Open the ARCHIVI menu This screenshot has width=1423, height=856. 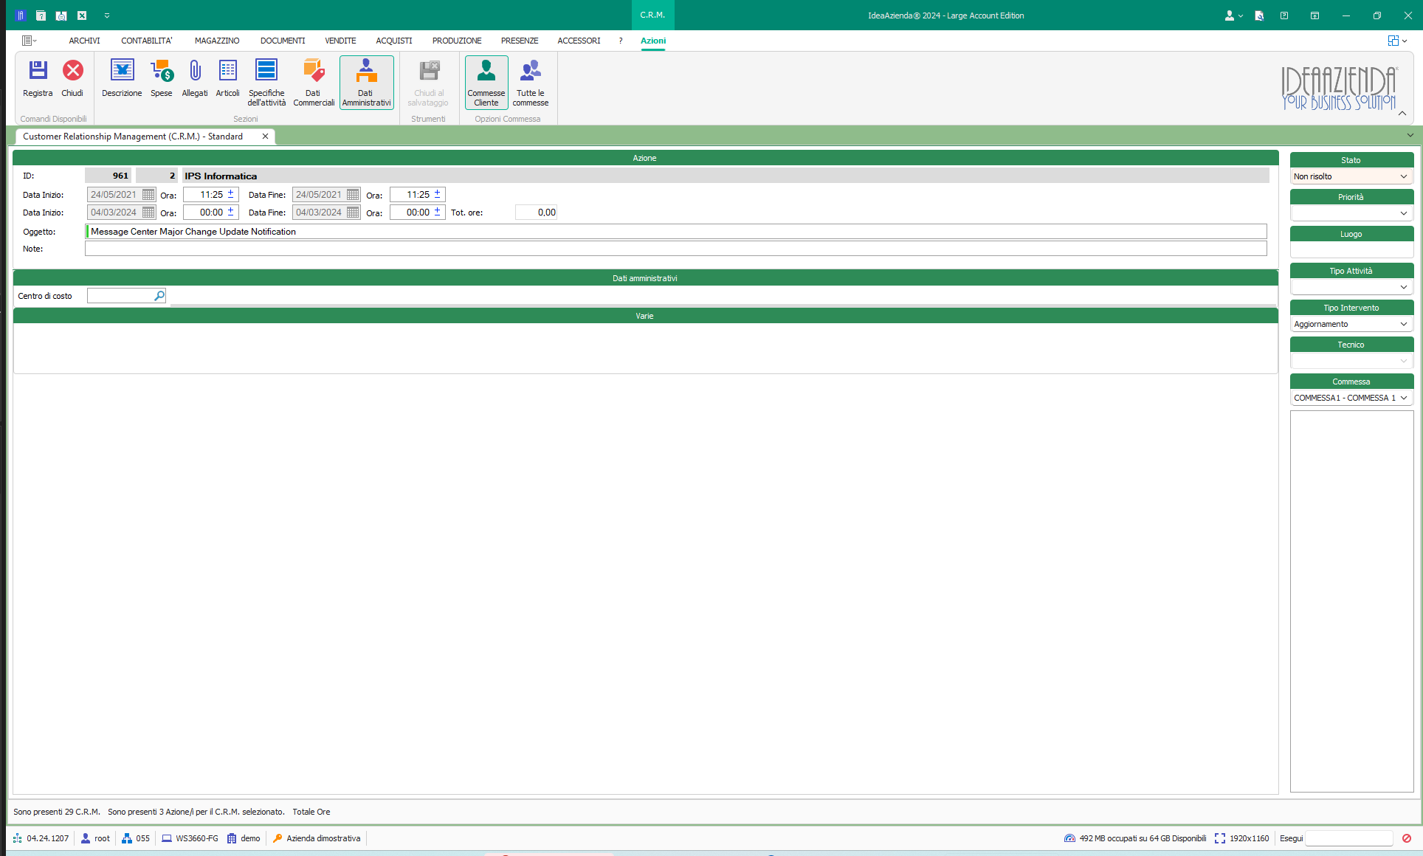pyautogui.click(x=84, y=41)
